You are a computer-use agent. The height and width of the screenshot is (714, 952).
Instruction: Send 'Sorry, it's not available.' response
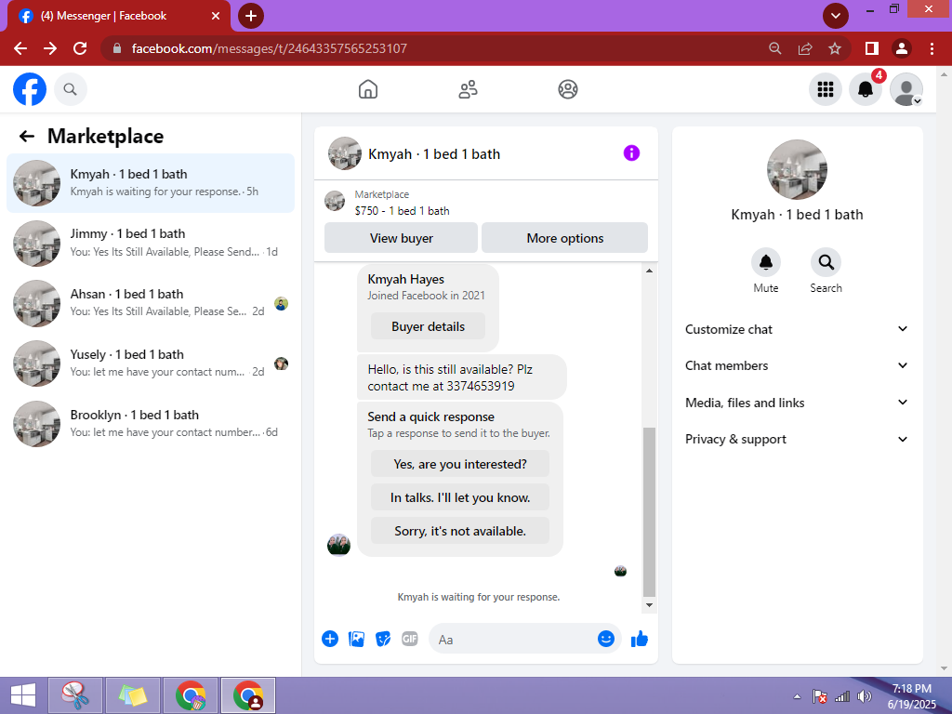tap(460, 531)
